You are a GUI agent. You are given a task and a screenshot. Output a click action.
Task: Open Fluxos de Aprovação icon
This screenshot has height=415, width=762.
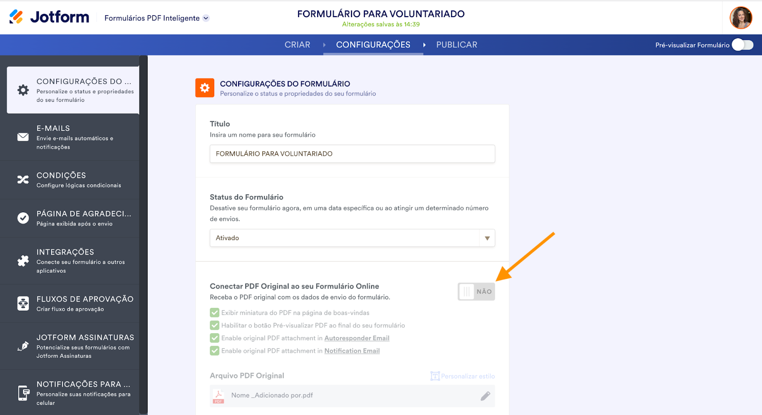[23, 303]
